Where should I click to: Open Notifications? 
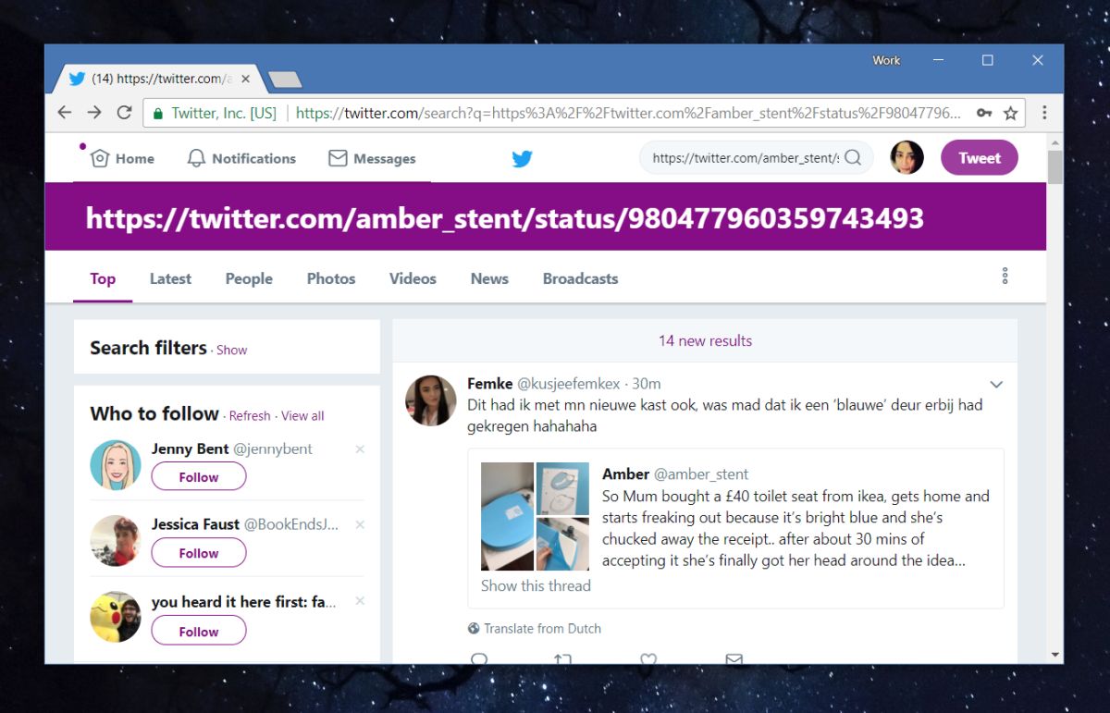[x=241, y=158]
